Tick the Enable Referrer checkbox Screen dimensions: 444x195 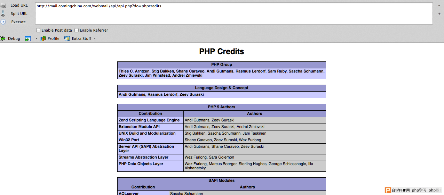pyautogui.click(x=77, y=30)
